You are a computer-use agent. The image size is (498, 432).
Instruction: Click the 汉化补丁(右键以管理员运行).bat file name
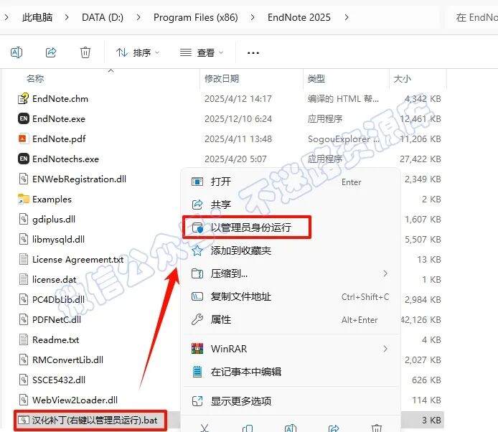click(95, 421)
